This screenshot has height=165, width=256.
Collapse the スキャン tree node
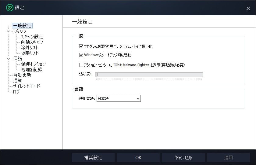click(8, 31)
